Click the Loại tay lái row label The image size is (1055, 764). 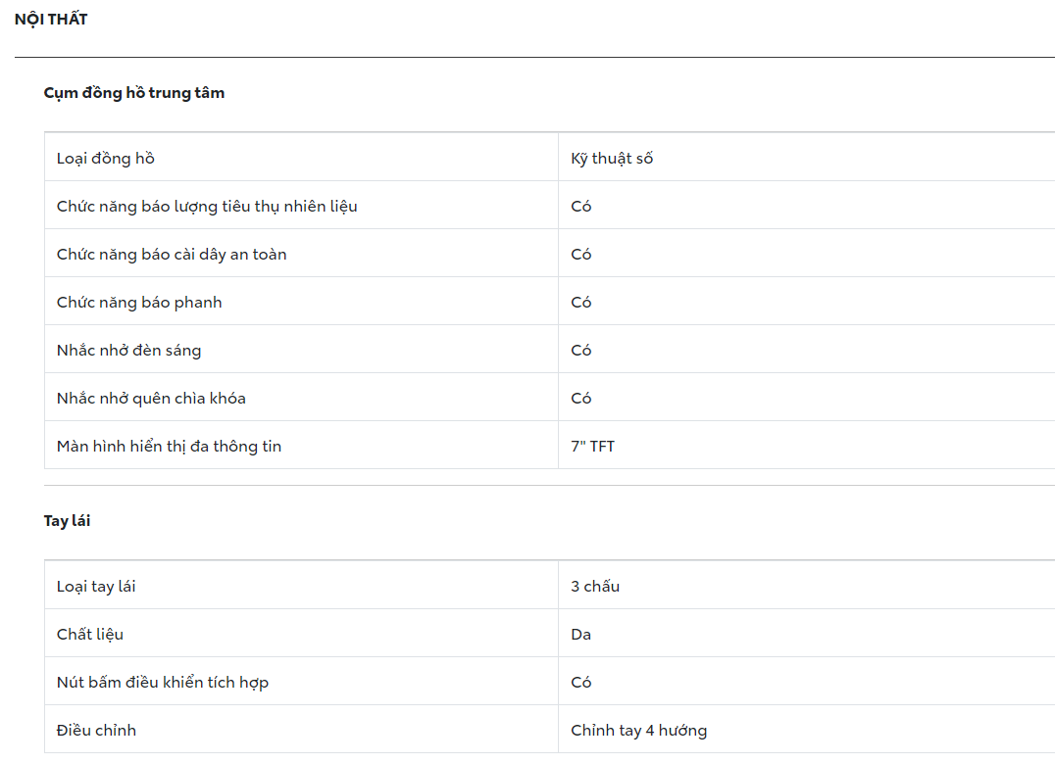tap(96, 587)
